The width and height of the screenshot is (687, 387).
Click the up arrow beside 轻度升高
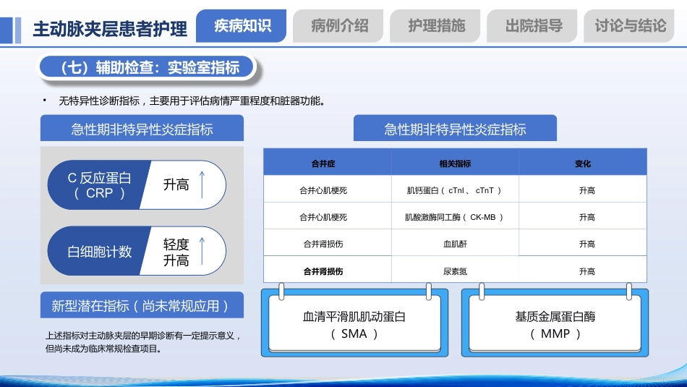pyautogui.click(x=202, y=251)
